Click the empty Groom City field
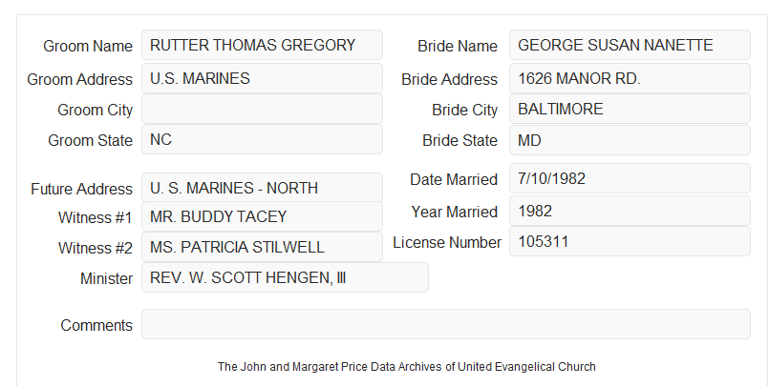 262,109
